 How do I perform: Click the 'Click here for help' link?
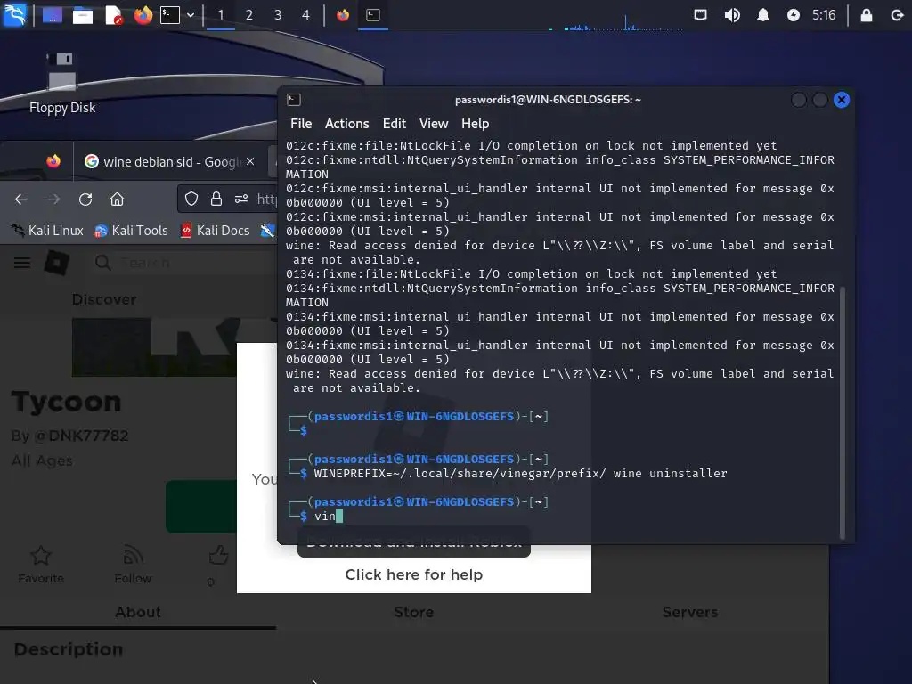click(x=414, y=574)
